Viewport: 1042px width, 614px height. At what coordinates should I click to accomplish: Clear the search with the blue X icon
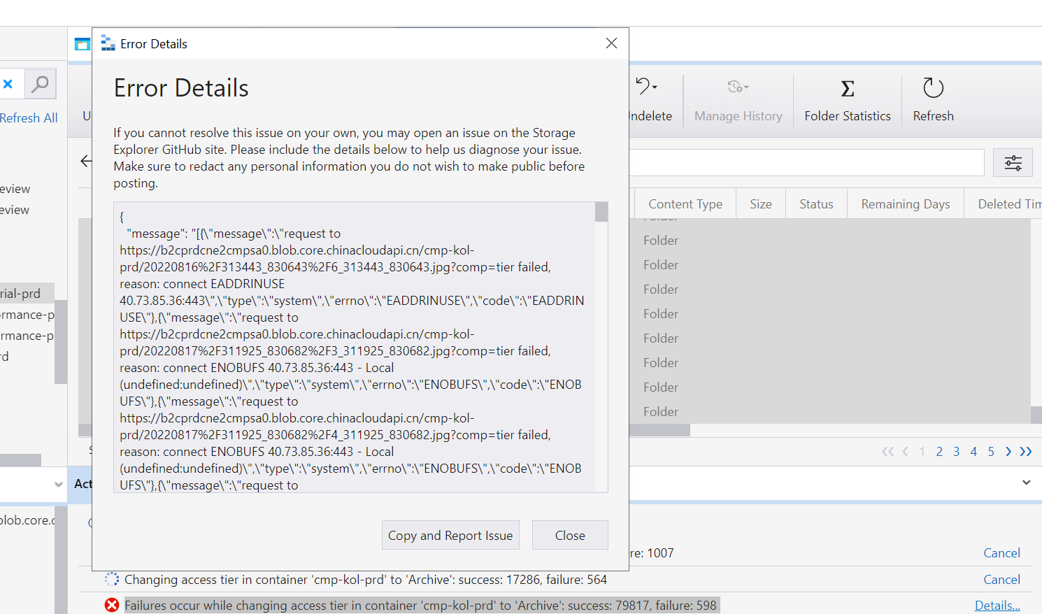9,83
